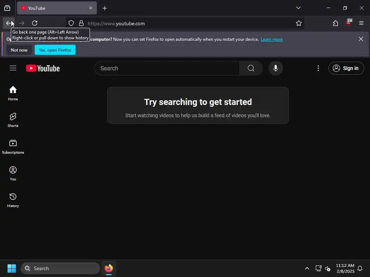The width and height of the screenshot is (370, 277).
Task: Go back one page in Firefox
Action: (9, 23)
